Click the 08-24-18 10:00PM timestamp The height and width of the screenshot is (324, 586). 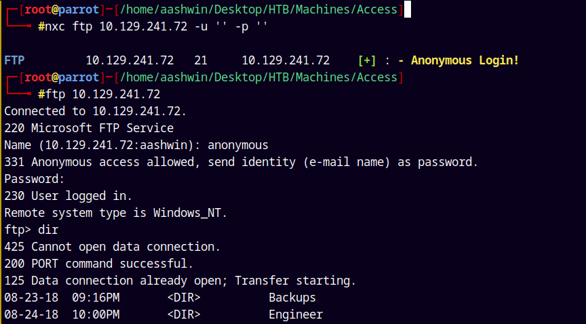point(62,315)
